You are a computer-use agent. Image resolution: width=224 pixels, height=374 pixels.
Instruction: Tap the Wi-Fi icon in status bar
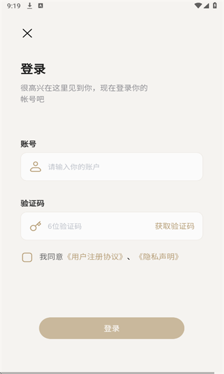click(x=198, y=6)
